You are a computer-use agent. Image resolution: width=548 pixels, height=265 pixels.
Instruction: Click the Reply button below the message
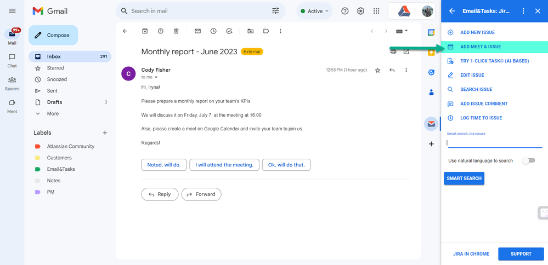point(160,194)
